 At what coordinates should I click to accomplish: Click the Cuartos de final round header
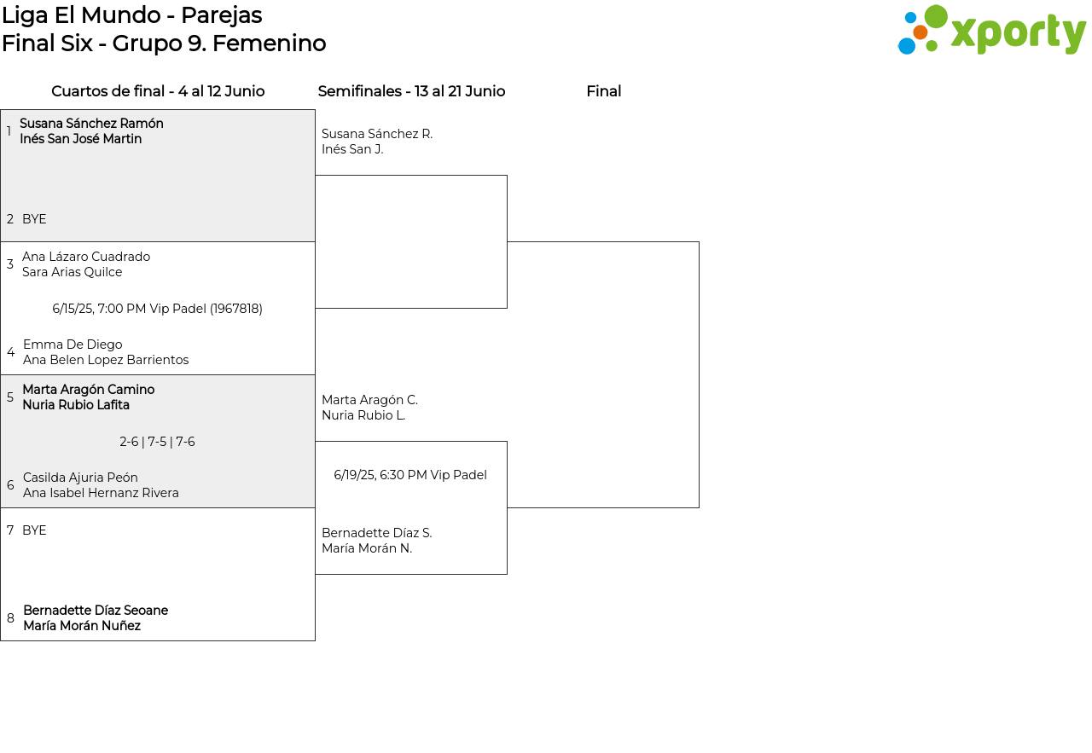[x=158, y=91]
